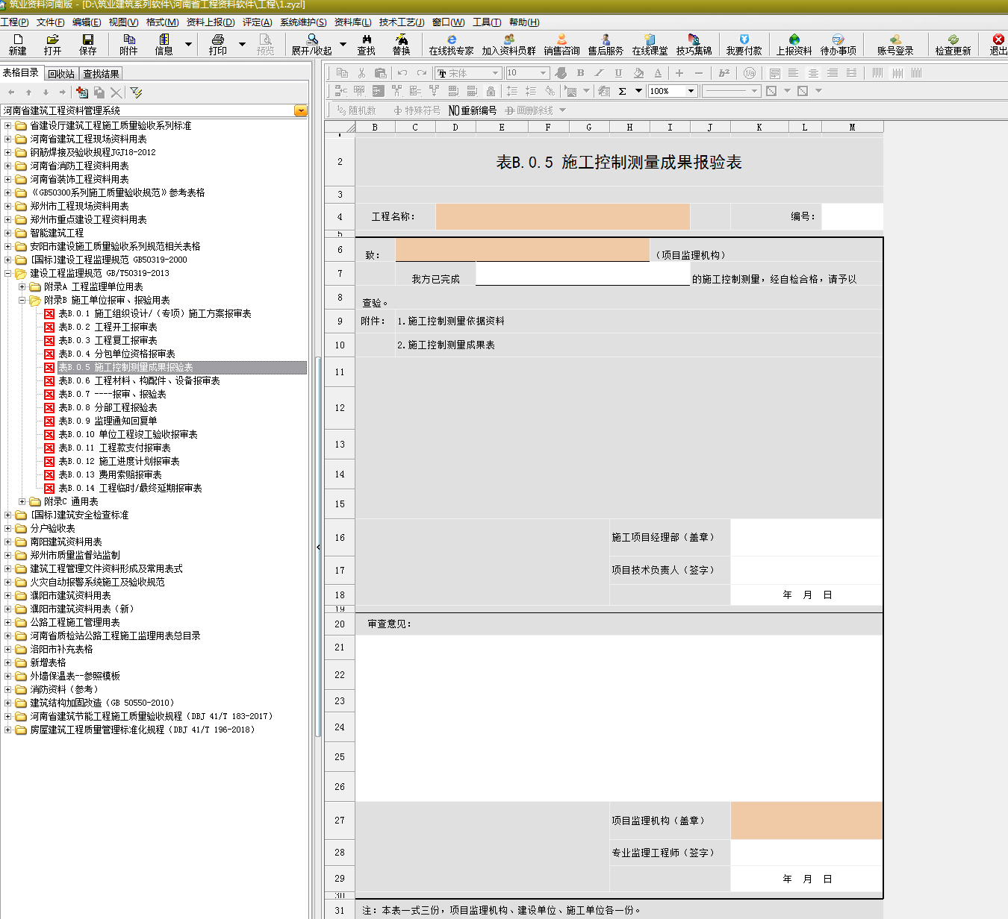
Task: Click the undo arrow icon
Action: (402, 73)
